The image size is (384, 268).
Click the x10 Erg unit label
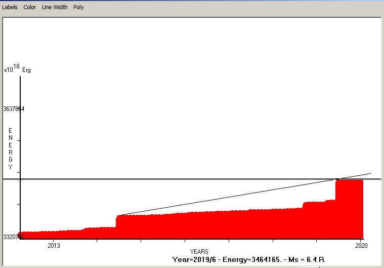point(17,69)
